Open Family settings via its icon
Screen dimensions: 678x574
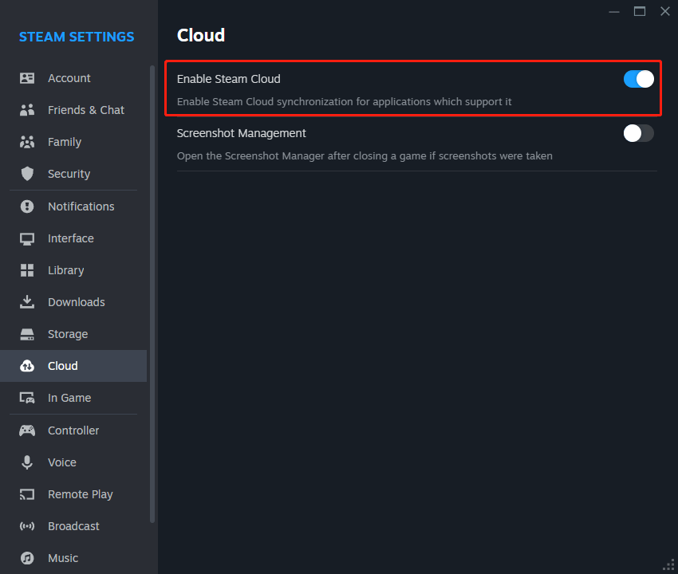(26, 141)
